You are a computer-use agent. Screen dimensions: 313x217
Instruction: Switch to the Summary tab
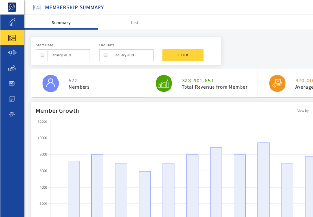(61, 23)
